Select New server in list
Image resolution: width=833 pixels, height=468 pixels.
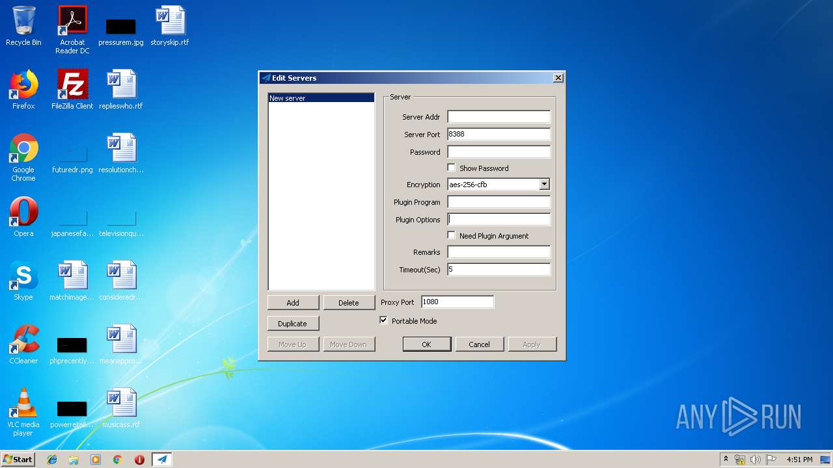(x=321, y=98)
